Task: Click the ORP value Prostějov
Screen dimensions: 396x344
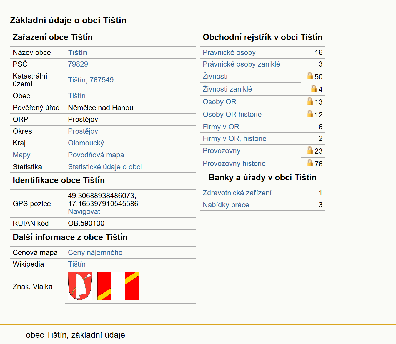Action: 83,119
